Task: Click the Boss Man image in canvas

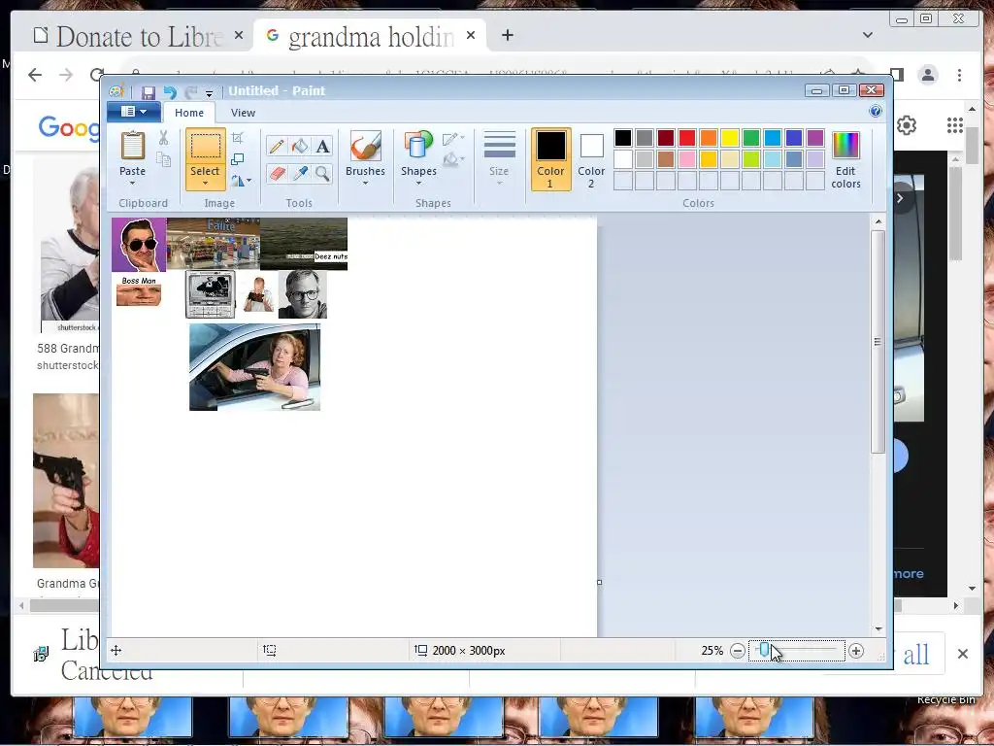Action: [x=139, y=289]
